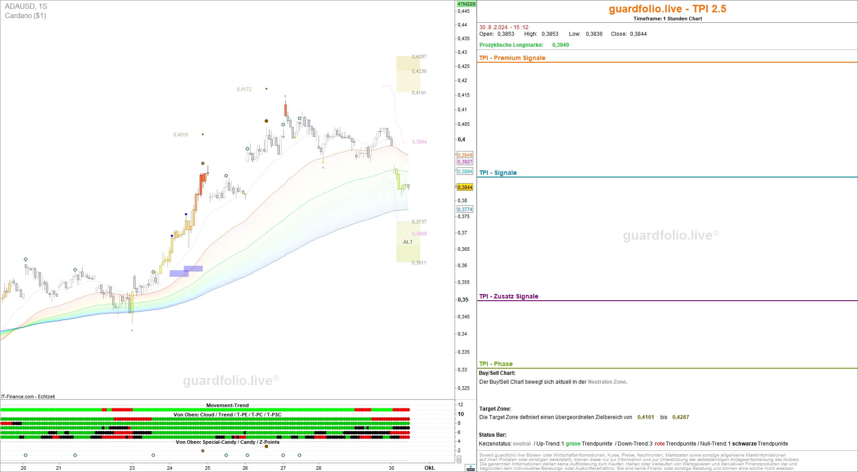Select the teal 0,3894 price axis tag
Screen dimensions: 858x472
[465, 171]
